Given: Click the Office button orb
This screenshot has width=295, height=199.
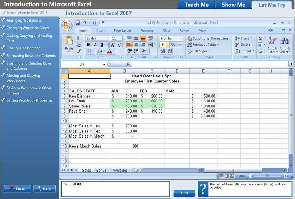Looking at the screenshot, I should pos(67,25).
